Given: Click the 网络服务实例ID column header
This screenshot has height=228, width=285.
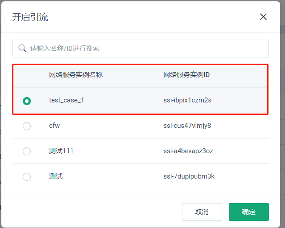Looking at the screenshot, I should (186, 75).
